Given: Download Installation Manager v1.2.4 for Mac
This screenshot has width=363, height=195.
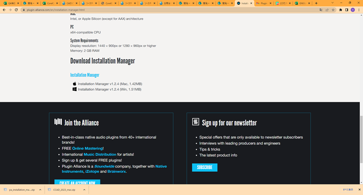Looking at the screenshot, I should [x=110, y=84].
